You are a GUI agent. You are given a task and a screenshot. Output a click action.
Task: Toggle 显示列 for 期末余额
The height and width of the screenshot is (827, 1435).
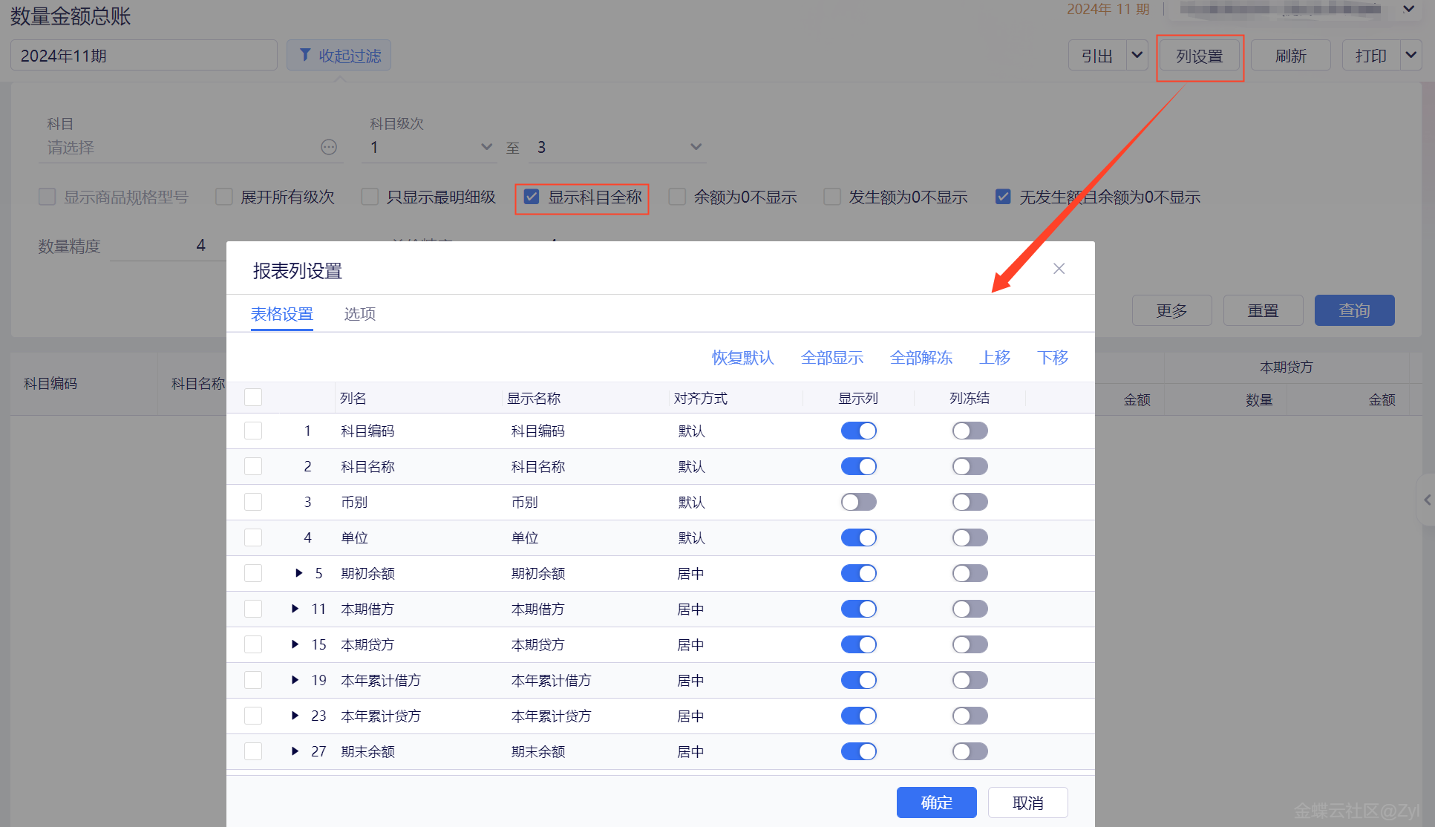859,751
